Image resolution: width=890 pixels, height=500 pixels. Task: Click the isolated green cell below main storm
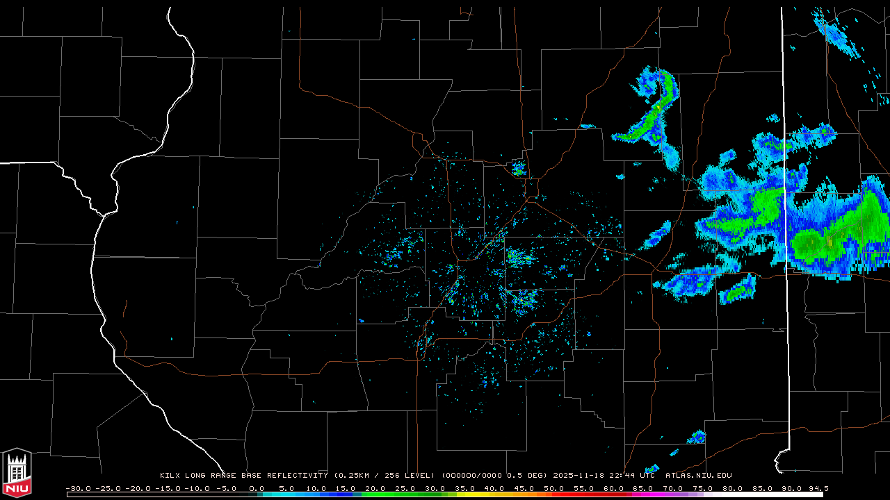click(738, 290)
